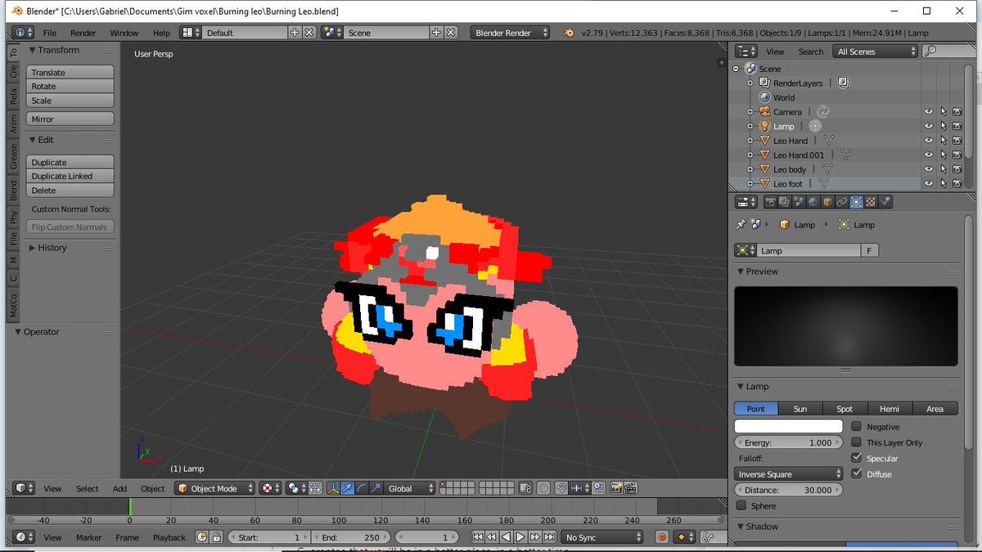Select the scale manipulator icon
This screenshot has height=552, width=982.
coord(376,488)
